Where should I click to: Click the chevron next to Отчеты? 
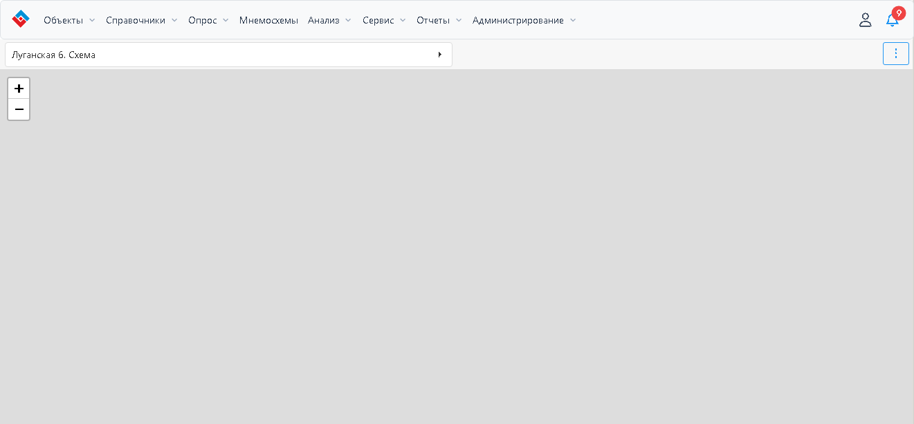[x=459, y=21]
